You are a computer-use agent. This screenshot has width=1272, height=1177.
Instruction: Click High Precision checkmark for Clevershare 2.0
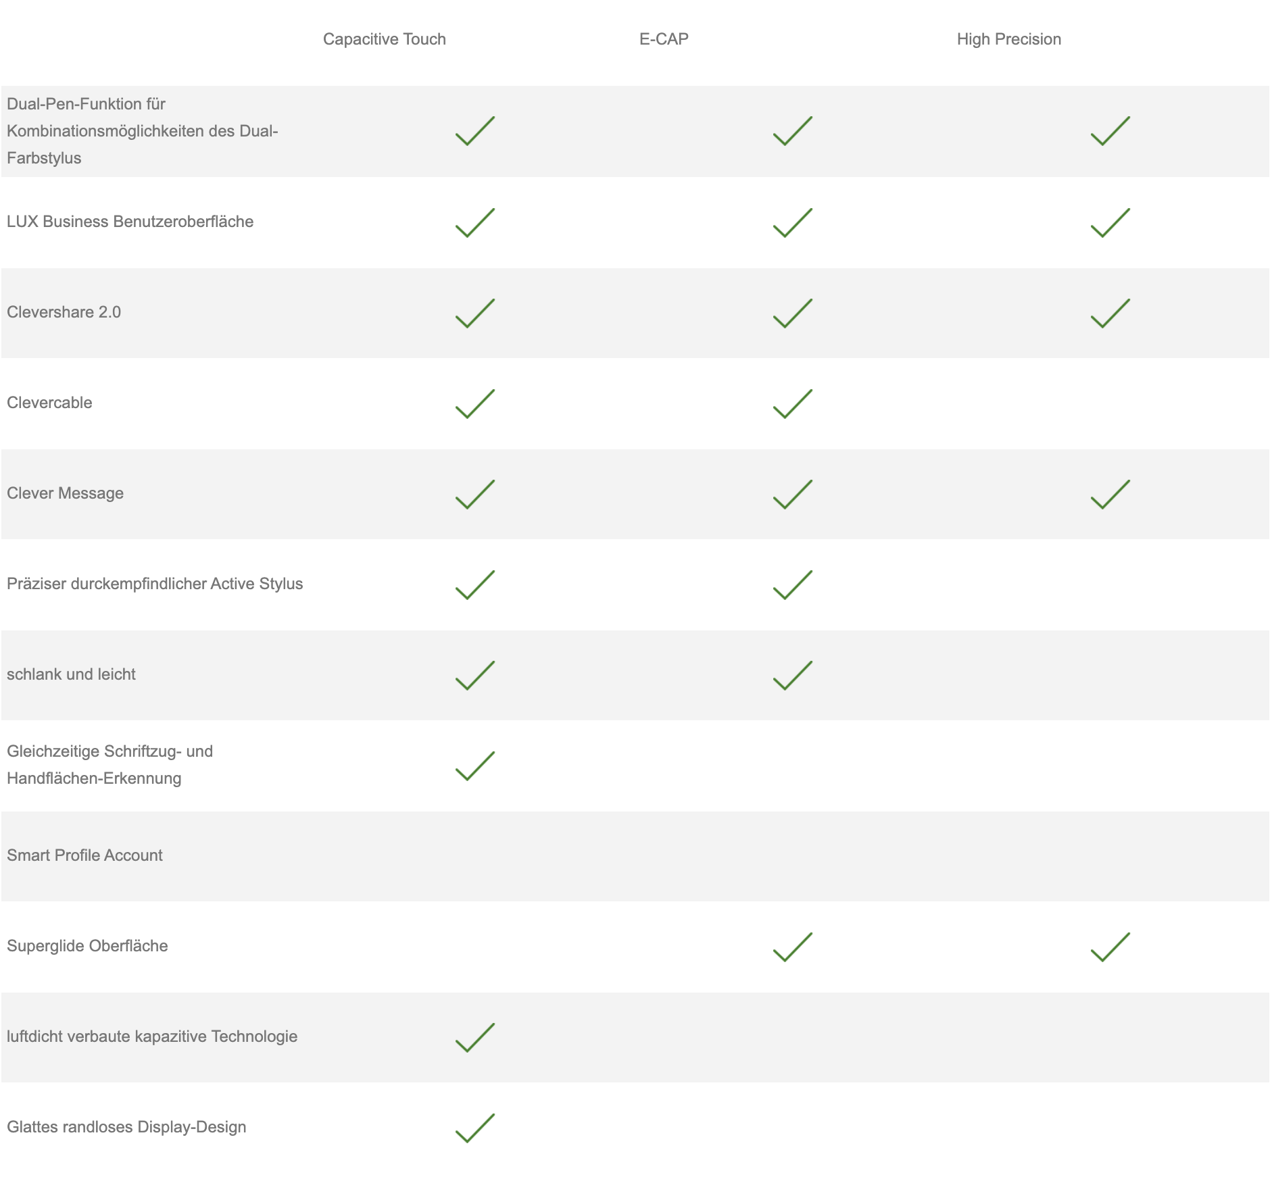[1110, 314]
